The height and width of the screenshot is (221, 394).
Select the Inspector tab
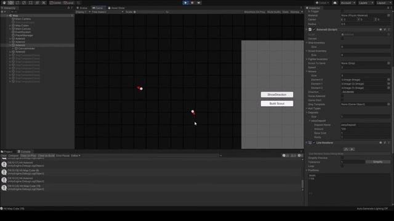tap(313, 8)
